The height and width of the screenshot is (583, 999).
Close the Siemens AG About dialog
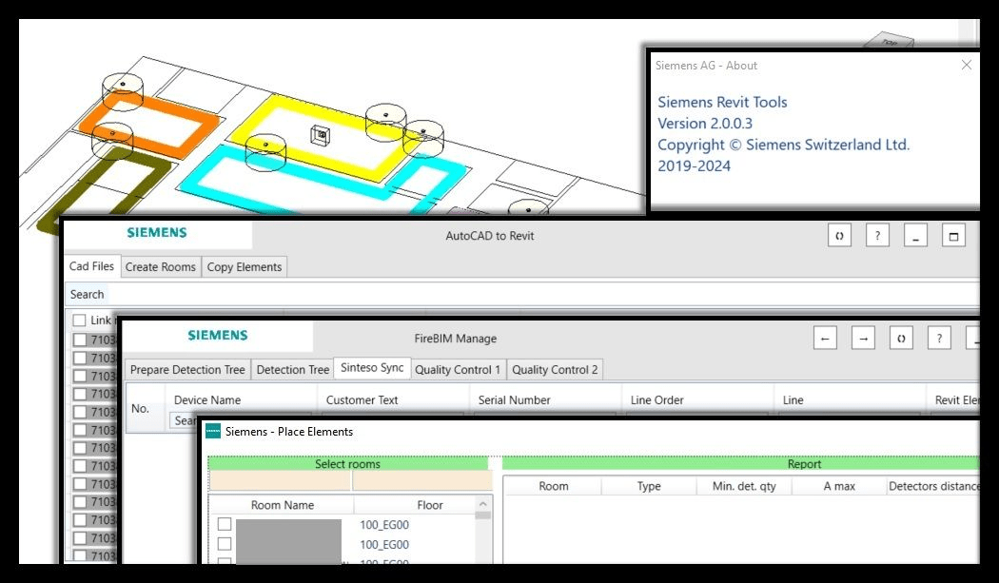click(967, 65)
